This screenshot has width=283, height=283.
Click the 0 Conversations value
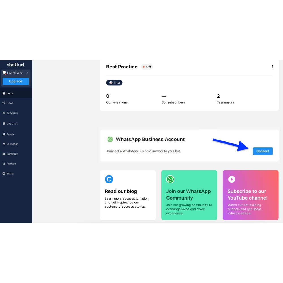[x=108, y=96]
